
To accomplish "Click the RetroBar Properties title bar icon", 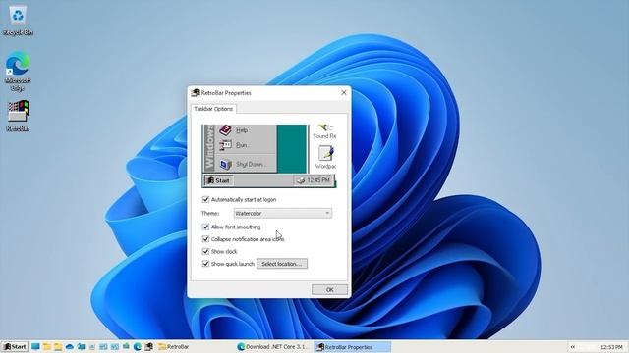I will (195, 93).
